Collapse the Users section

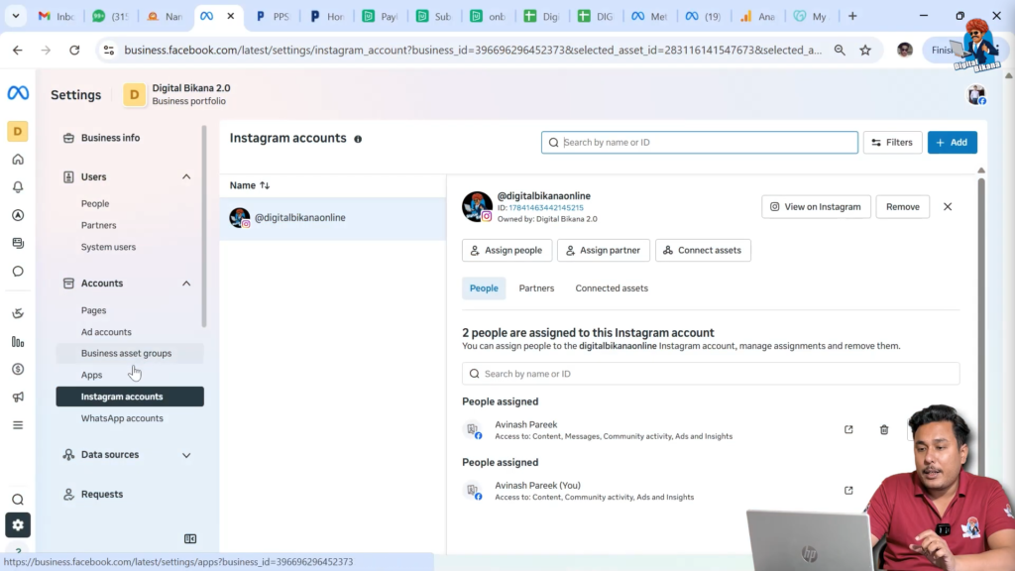point(185,175)
